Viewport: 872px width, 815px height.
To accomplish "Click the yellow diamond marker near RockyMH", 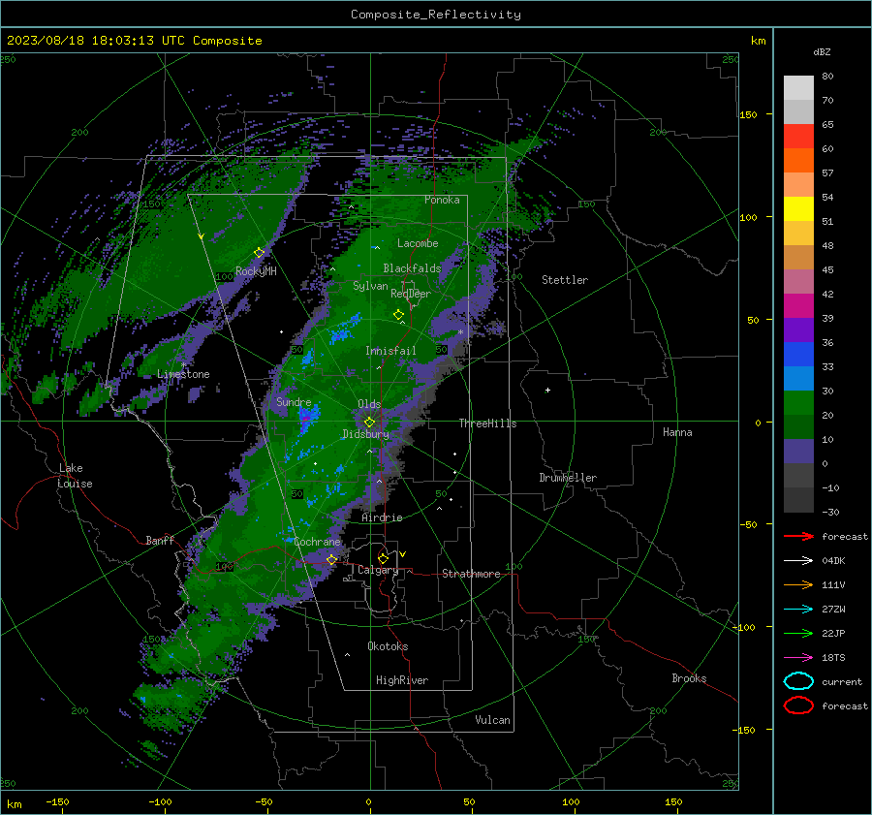I will 259,253.
